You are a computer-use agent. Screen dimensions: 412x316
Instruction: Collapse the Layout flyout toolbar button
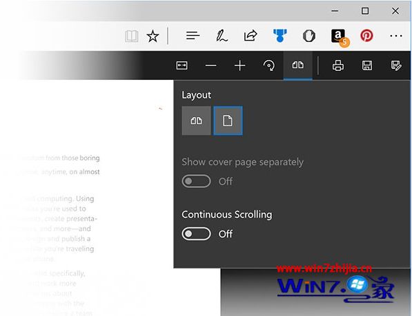coord(297,65)
